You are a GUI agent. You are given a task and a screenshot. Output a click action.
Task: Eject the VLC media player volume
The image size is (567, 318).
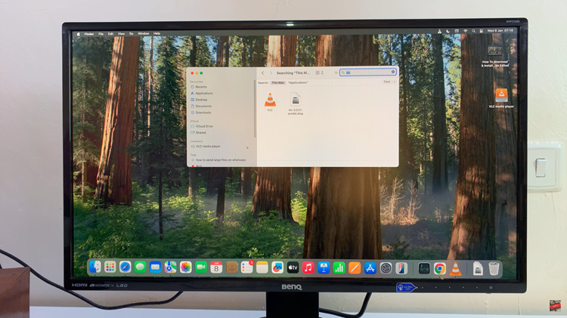tap(247, 147)
